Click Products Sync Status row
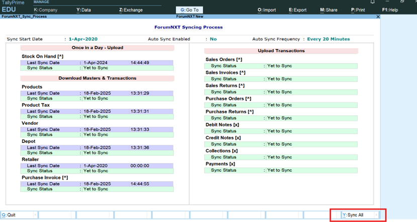 (97, 98)
